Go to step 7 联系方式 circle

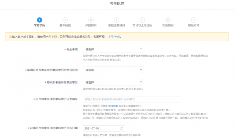(194, 20)
